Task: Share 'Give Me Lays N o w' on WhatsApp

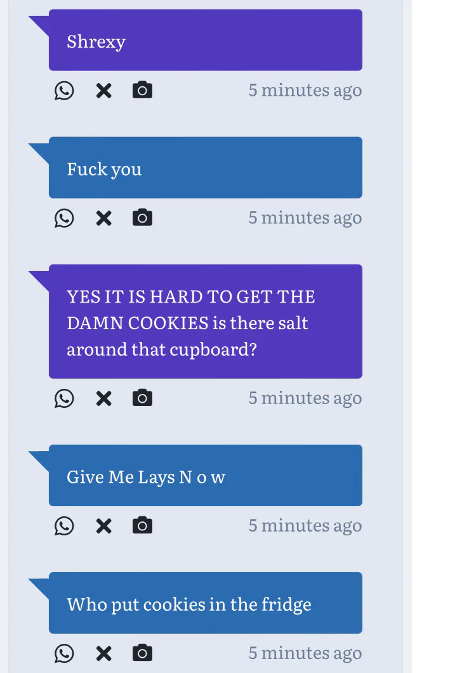Action: (x=64, y=526)
